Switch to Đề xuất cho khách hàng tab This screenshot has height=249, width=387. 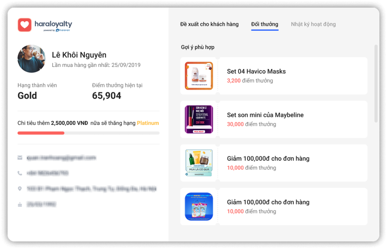(209, 24)
